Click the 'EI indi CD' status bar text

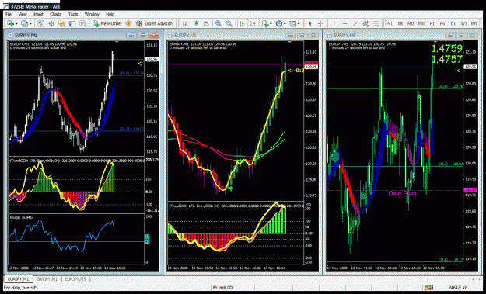pos(222,288)
